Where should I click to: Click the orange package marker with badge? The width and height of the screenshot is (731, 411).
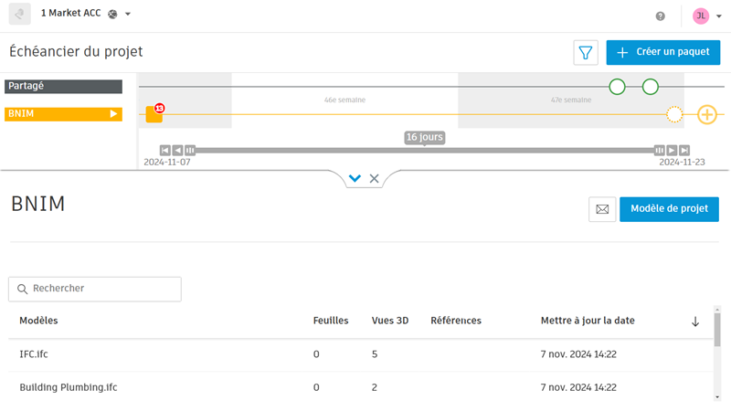154,114
